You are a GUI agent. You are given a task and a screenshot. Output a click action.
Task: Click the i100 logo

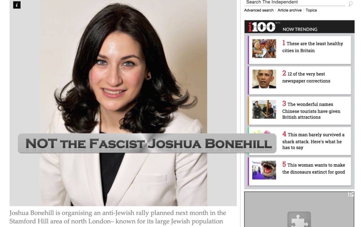(x=262, y=27)
